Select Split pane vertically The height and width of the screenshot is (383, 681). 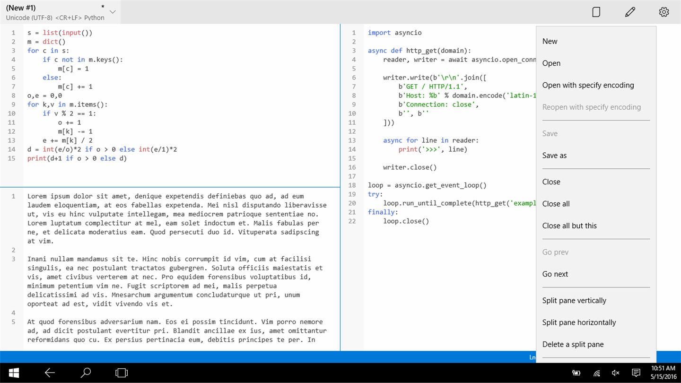pyautogui.click(x=574, y=301)
